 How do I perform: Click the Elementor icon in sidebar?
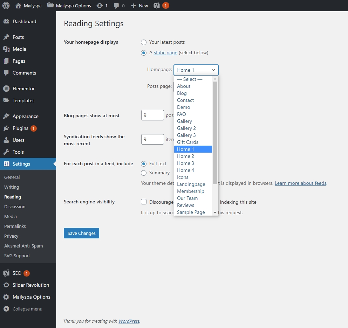(6, 89)
